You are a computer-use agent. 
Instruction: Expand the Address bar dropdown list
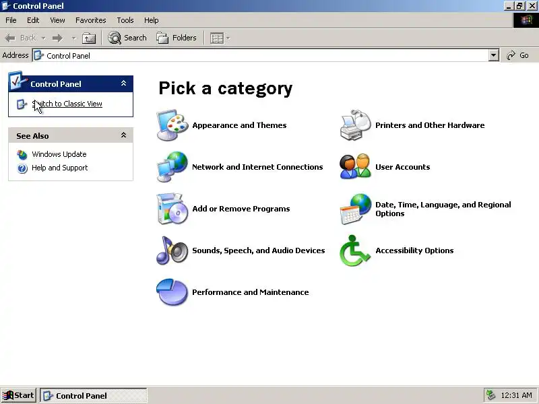[494, 55]
